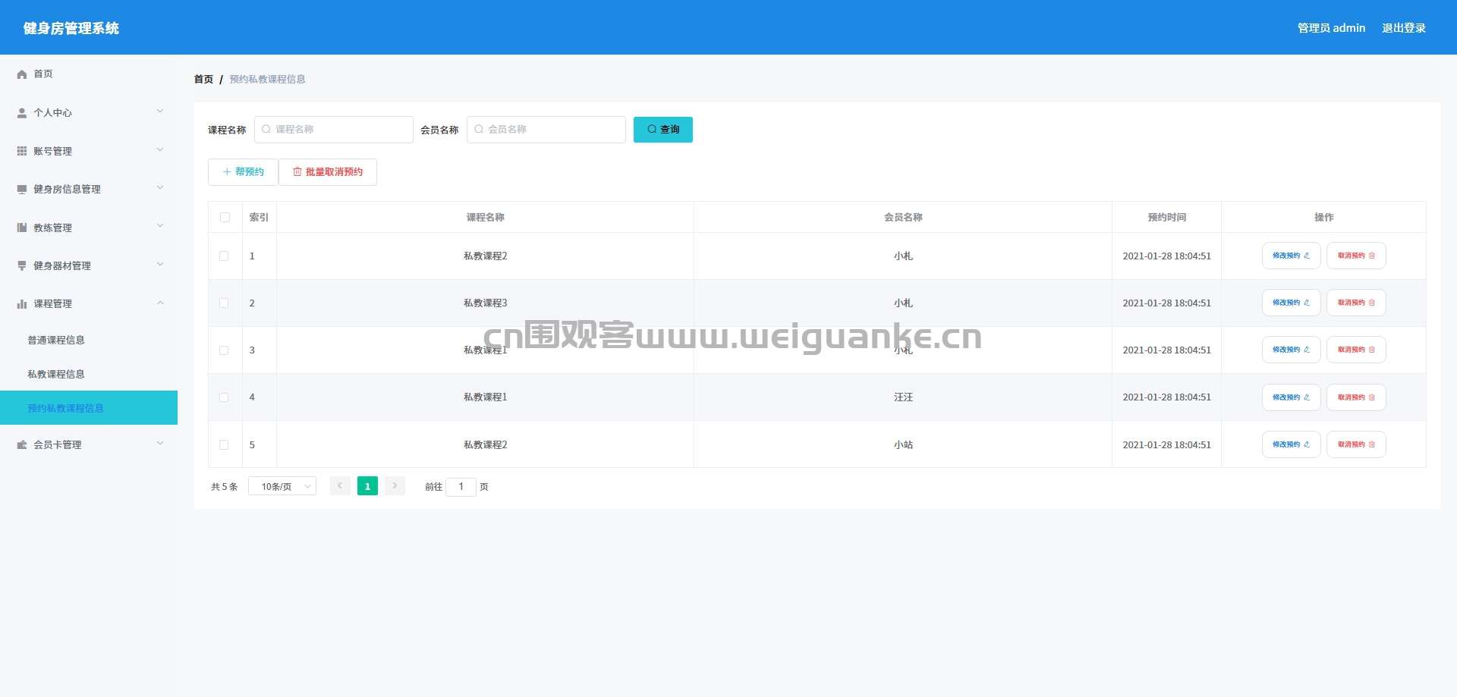Click 小站 member name cell
This screenshot has width=1457, height=697.
click(x=903, y=445)
